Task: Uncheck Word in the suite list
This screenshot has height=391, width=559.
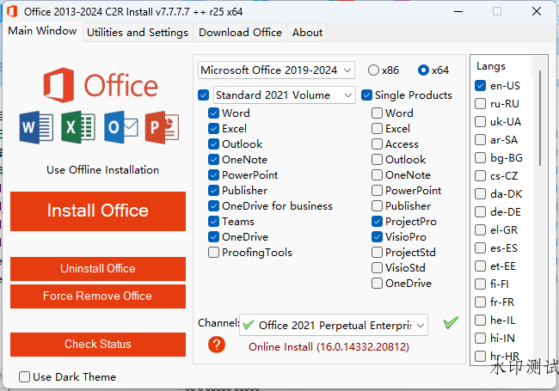Action: pos(213,113)
